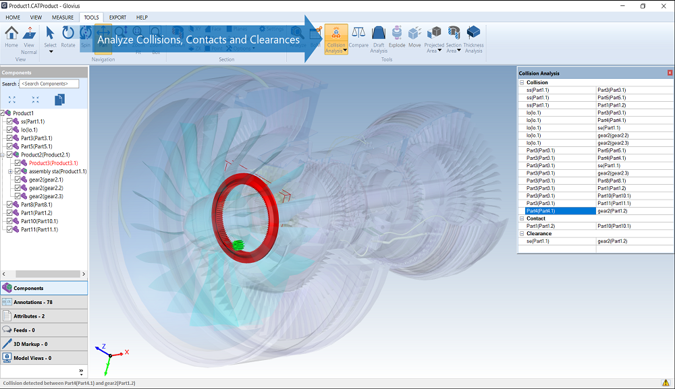Uncheck Part8(Part8.1) component
675x389 pixels.
[9, 204]
